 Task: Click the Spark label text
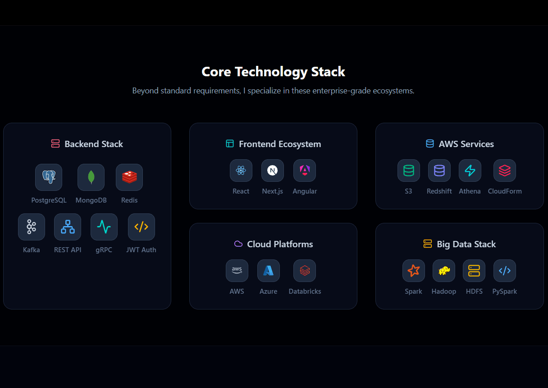(x=414, y=291)
